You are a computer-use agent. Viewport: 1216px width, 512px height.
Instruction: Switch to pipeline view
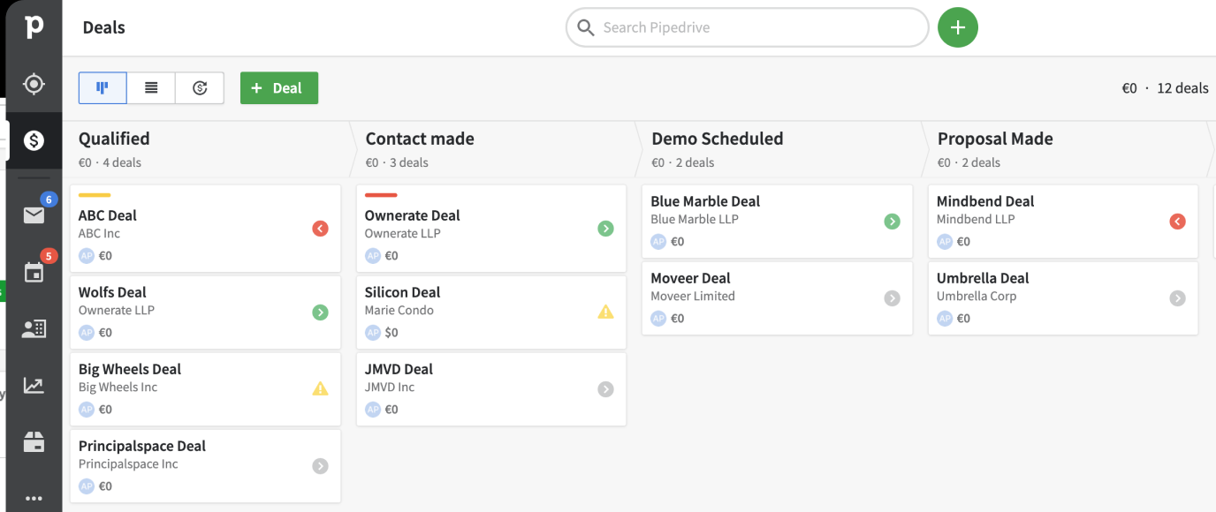[x=103, y=87]
